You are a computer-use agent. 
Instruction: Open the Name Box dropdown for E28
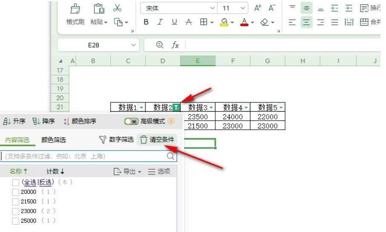coord(134,45)
